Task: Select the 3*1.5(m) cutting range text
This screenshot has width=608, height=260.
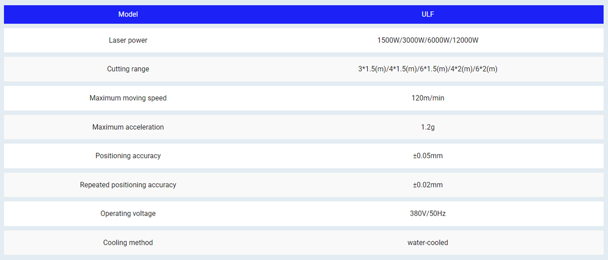Action: click(371, 69)
